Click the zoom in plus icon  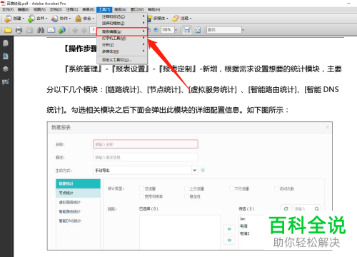tap(156, 30)
